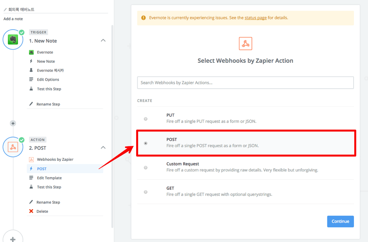The image size is (368, 242).
Task: Click Add a note text
Action: (x=13, y=19)
